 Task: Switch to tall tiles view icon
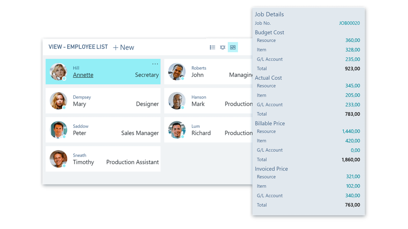click(x=222, y=47)
